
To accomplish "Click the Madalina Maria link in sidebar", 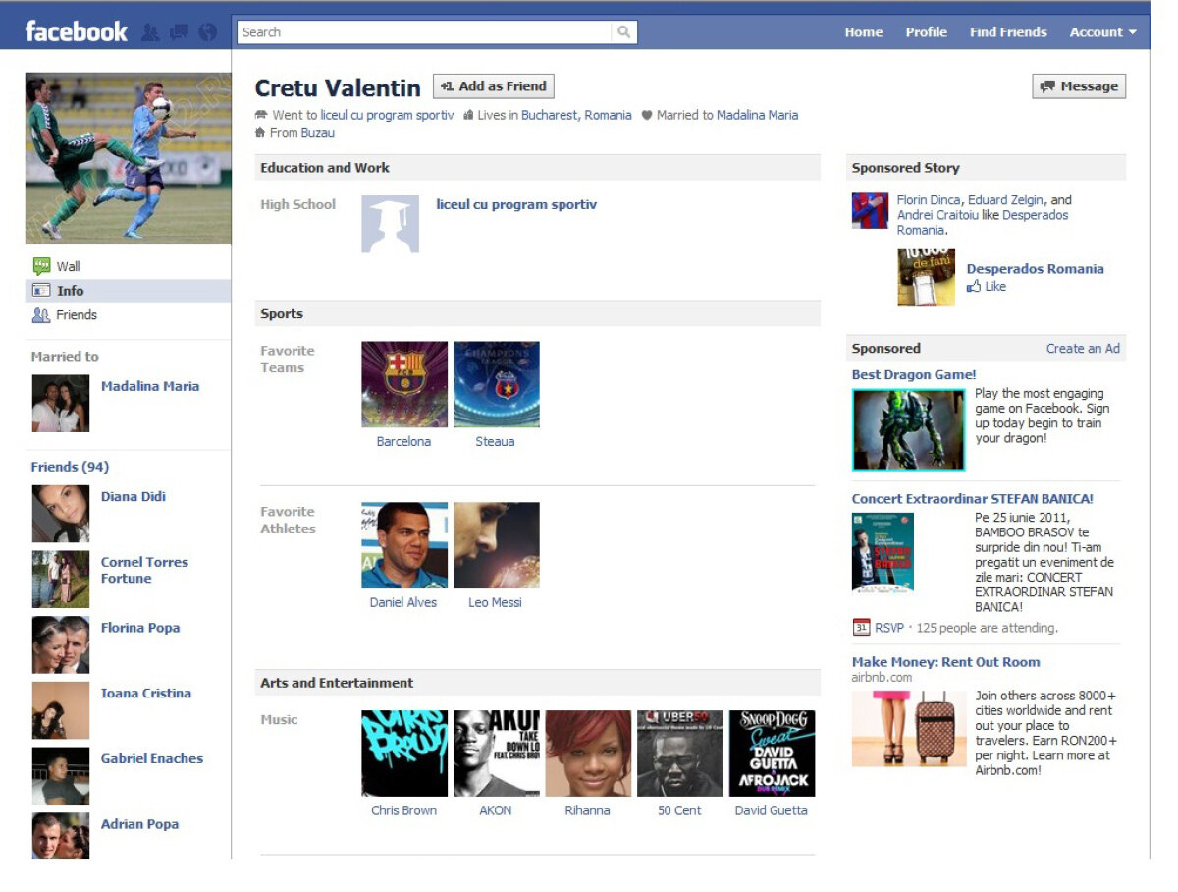I will pyautogui.click(x=149, y=386).
